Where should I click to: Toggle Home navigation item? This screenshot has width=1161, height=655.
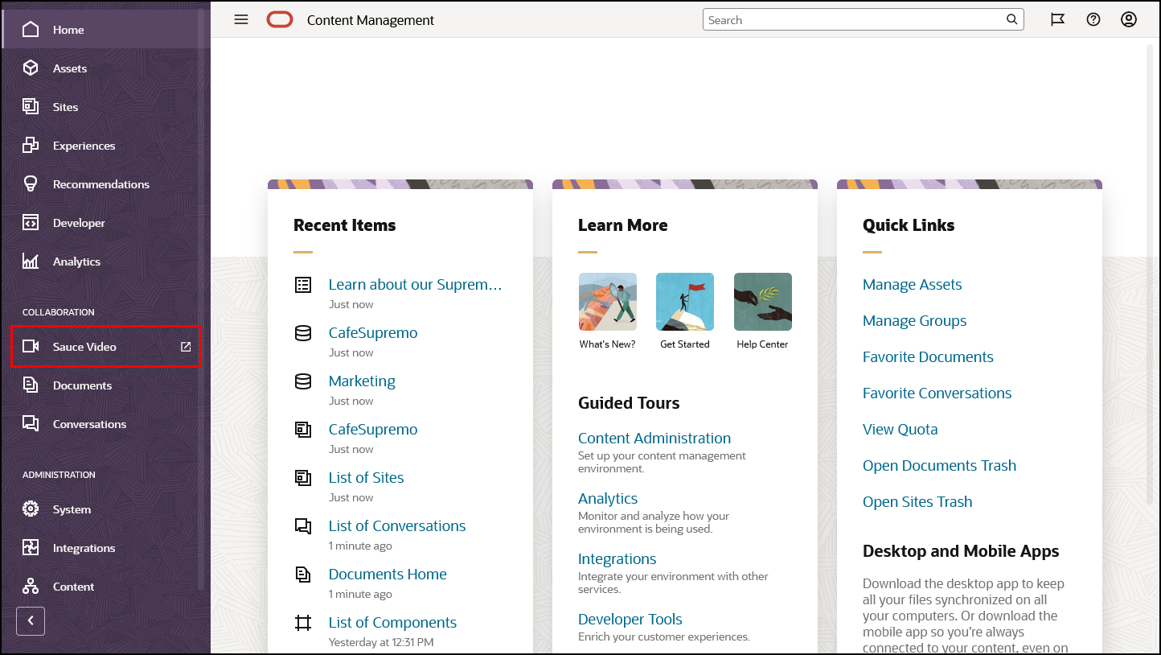tap(68, 29)
